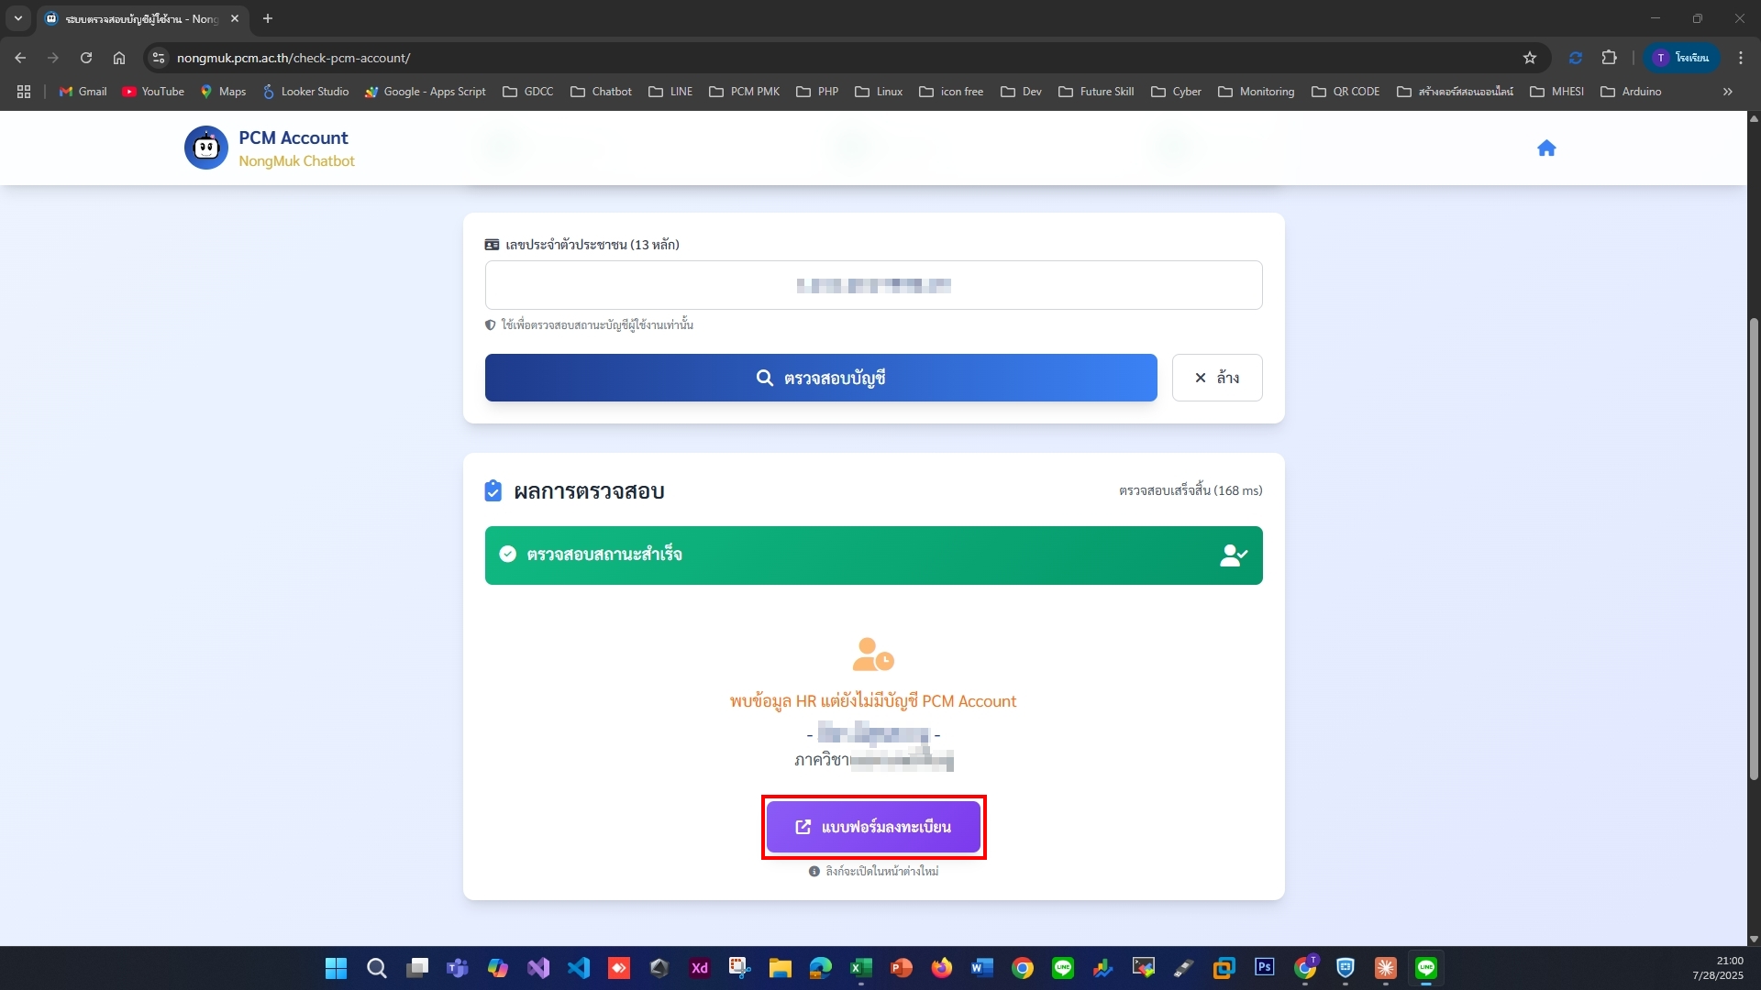Image resolution: width=1761 pixels, height=990 pixels.
Task: View site information icon in address bar
Action: 159,58
